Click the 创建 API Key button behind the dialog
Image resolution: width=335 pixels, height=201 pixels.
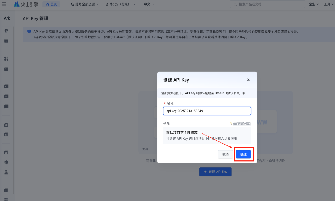pos(215,172)
